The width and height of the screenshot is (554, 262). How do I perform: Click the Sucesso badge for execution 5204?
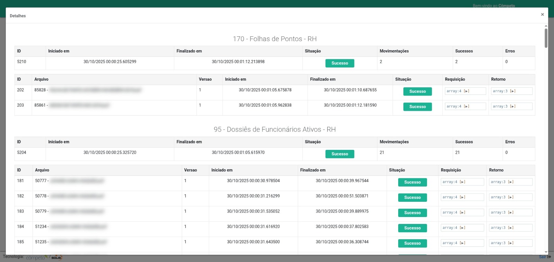[339, 154]
